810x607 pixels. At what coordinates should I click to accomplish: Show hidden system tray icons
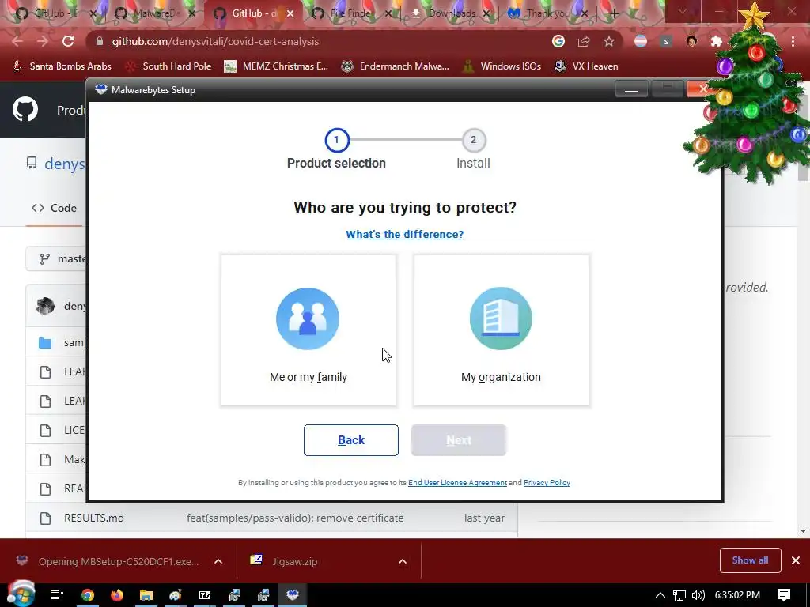pyautogui.click(x=660, y=595)
